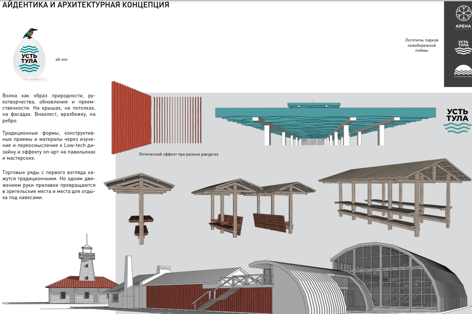Select the staircase on the red facade building

(214, 298)
